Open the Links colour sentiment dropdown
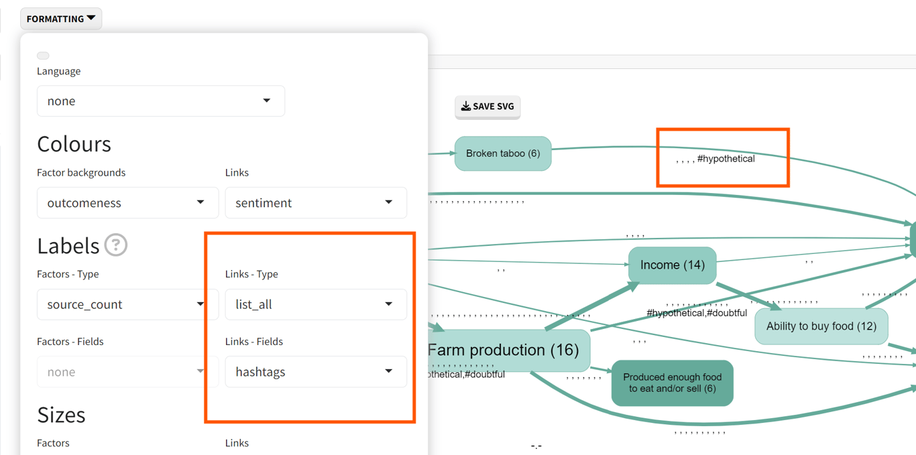The width and height of the screenshot is (916, 455). 316,202
